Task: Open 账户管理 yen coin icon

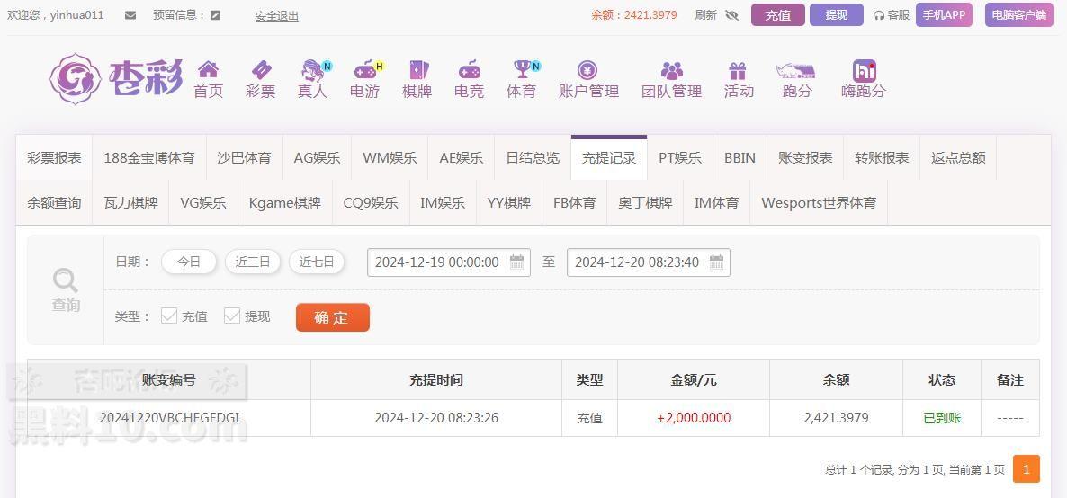Action: [x=587, y=69]
